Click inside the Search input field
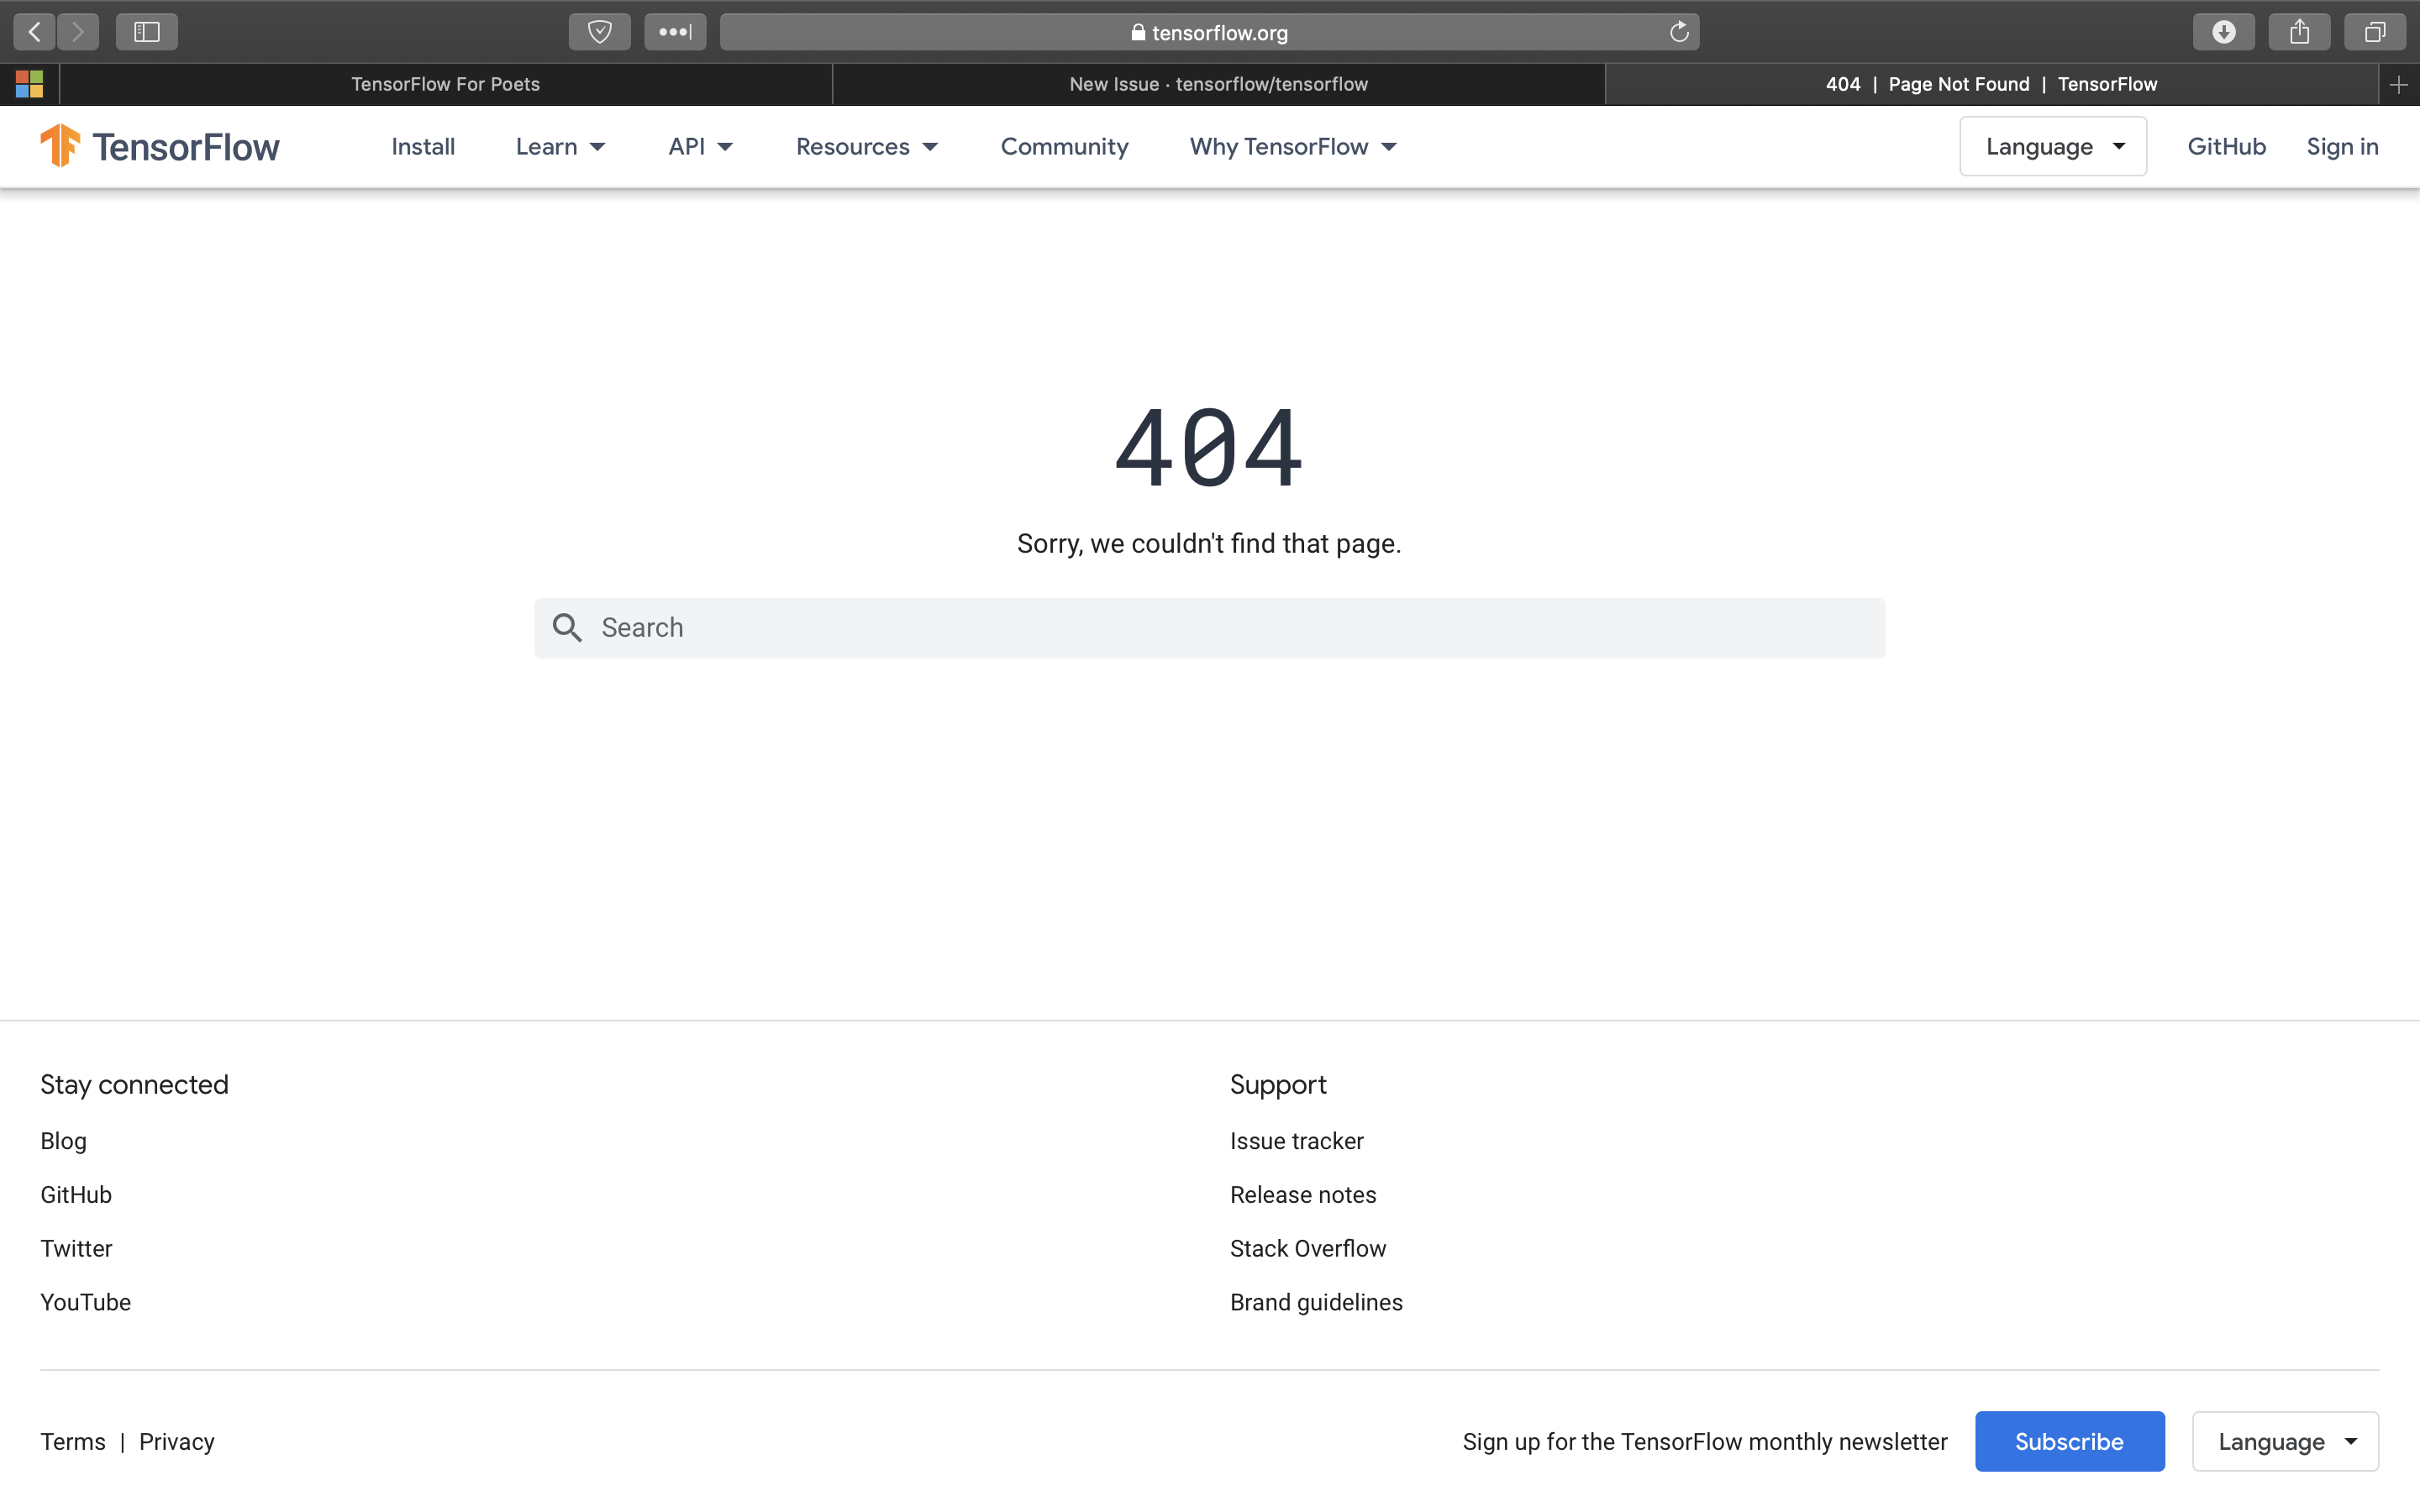2420x1512 pixels. point(1100,627)
